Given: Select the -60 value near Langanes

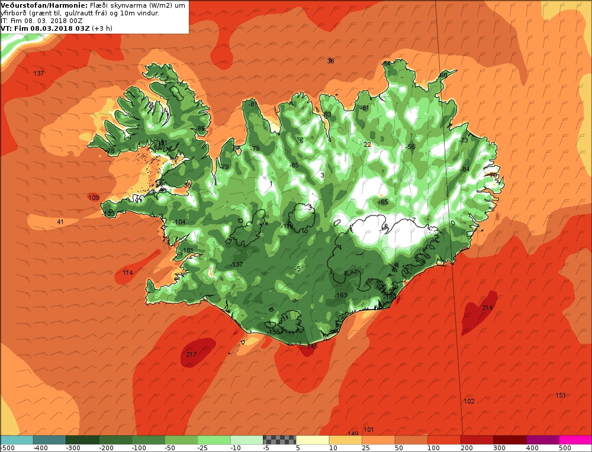Looking at the screenshot, I should (x=442, y=75).
